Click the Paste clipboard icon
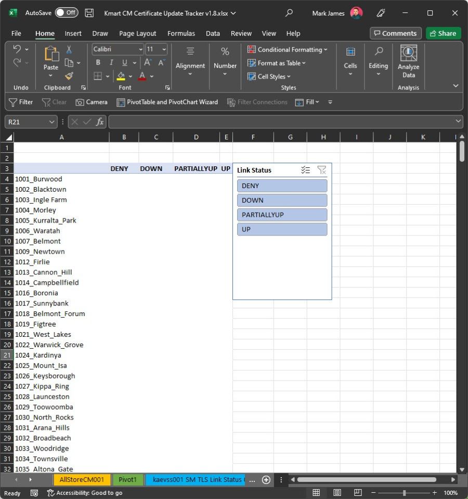Image resolution: width=468 pixels, height=499 pixels. (x=51, y=54)
